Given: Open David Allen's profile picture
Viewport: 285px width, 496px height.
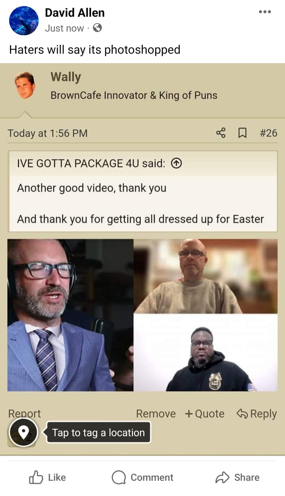Looking at the screenshot, I should 24,20.
